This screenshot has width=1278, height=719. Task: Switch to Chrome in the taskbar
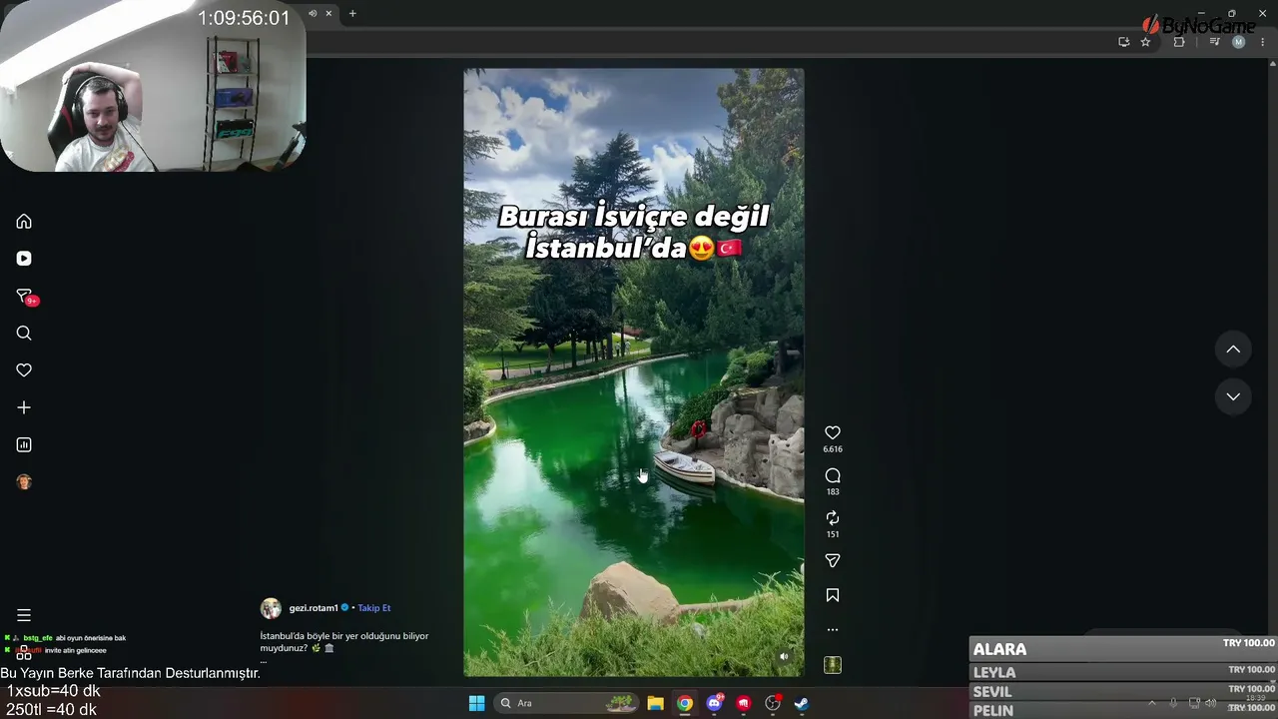(684, 703)
